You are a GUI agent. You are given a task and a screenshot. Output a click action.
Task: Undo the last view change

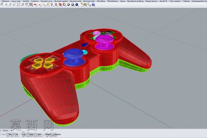(x=27, y=5)
